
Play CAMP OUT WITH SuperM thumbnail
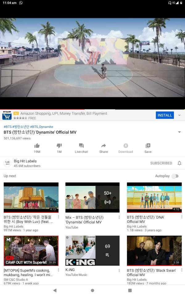pyautogui.click(x=31, y=251)
